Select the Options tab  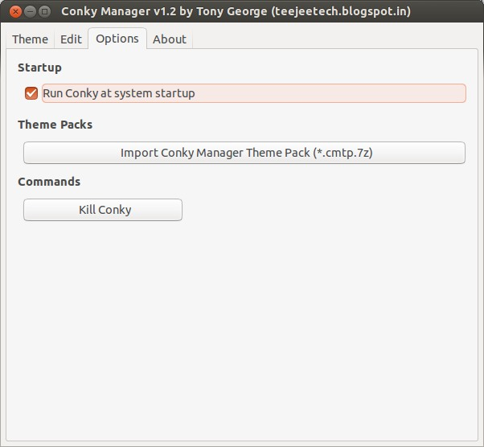point(117,39)
